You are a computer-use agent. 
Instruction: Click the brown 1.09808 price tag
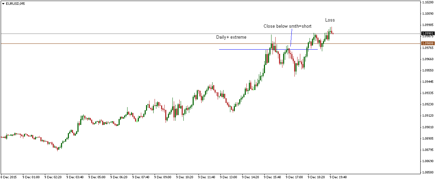coord(428,43)
